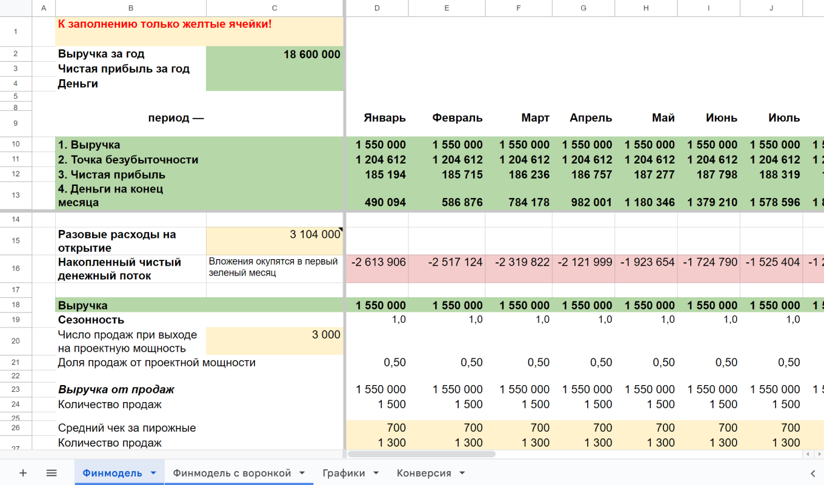Switch to the Конверсия sheet tab
Screen dimensions: 824x485
(424, 473)
